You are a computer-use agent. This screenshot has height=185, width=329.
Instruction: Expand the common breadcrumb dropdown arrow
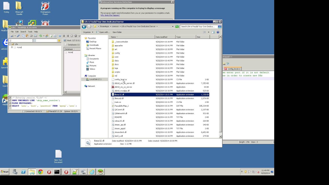tap(120, 26)
